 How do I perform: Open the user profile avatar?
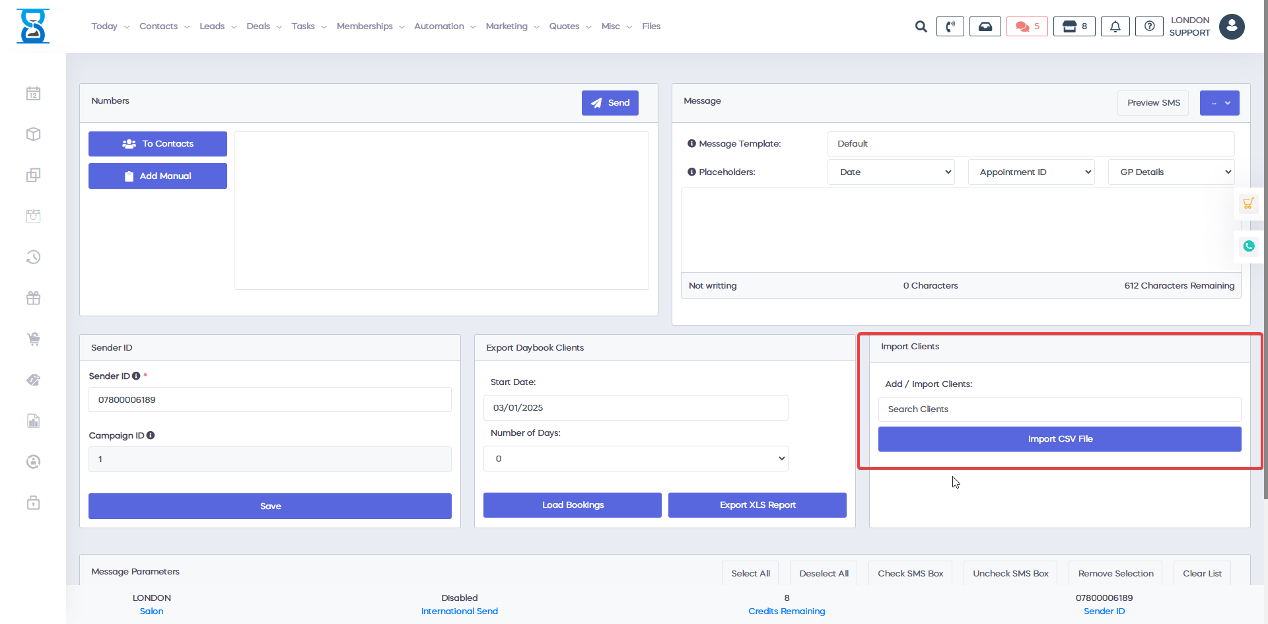coord(1232,26)
